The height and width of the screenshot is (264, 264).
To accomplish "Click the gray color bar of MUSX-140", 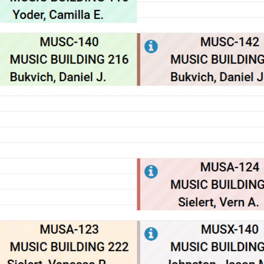I will (138, 242).
